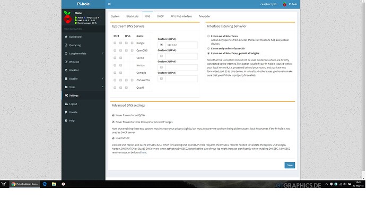This screenshot has width=366, height=206.
Task: Enable first Comodo IPv4 checkbox
Action: coord(115,73)
